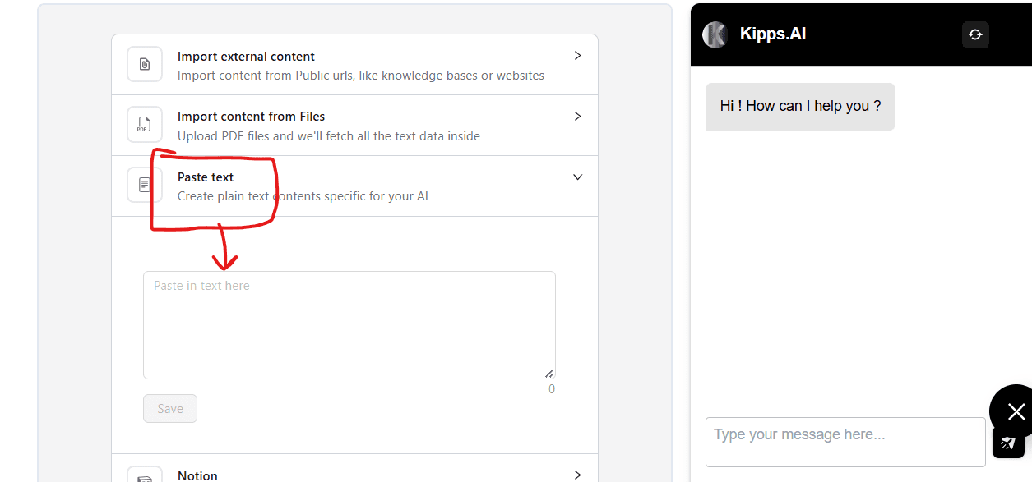Expand the Import external content chevron
The image size is (1032, 482).
(577, 56)
